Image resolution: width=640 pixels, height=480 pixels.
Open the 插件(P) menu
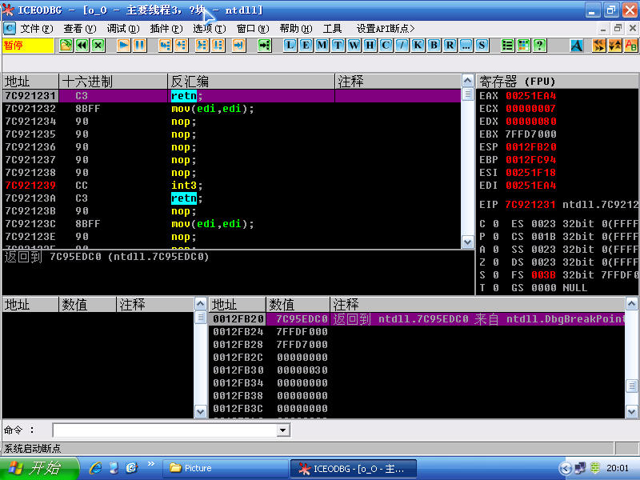(166, 29)
